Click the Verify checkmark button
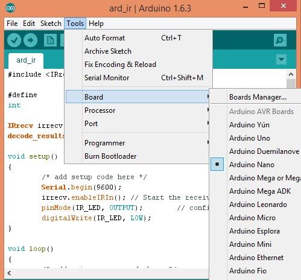 coord(14,40)
